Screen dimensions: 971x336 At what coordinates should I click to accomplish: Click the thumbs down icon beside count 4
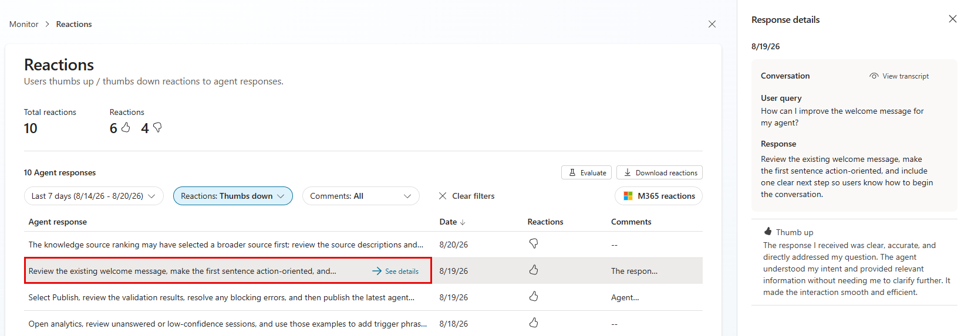157,127
